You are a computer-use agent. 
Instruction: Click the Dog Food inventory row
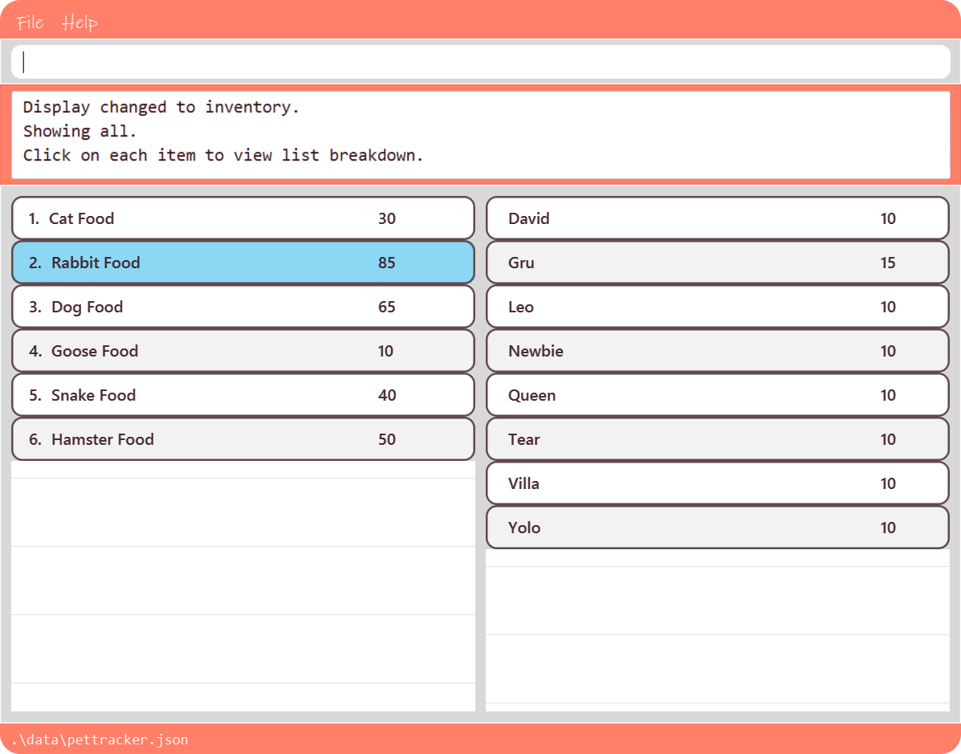point(242,307)
